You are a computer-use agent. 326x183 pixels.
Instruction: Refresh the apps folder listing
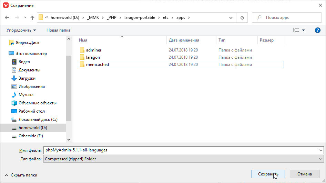coord(242,18)
